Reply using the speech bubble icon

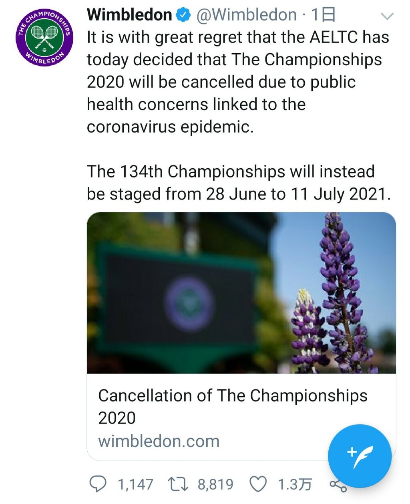[x=97, y=484]
